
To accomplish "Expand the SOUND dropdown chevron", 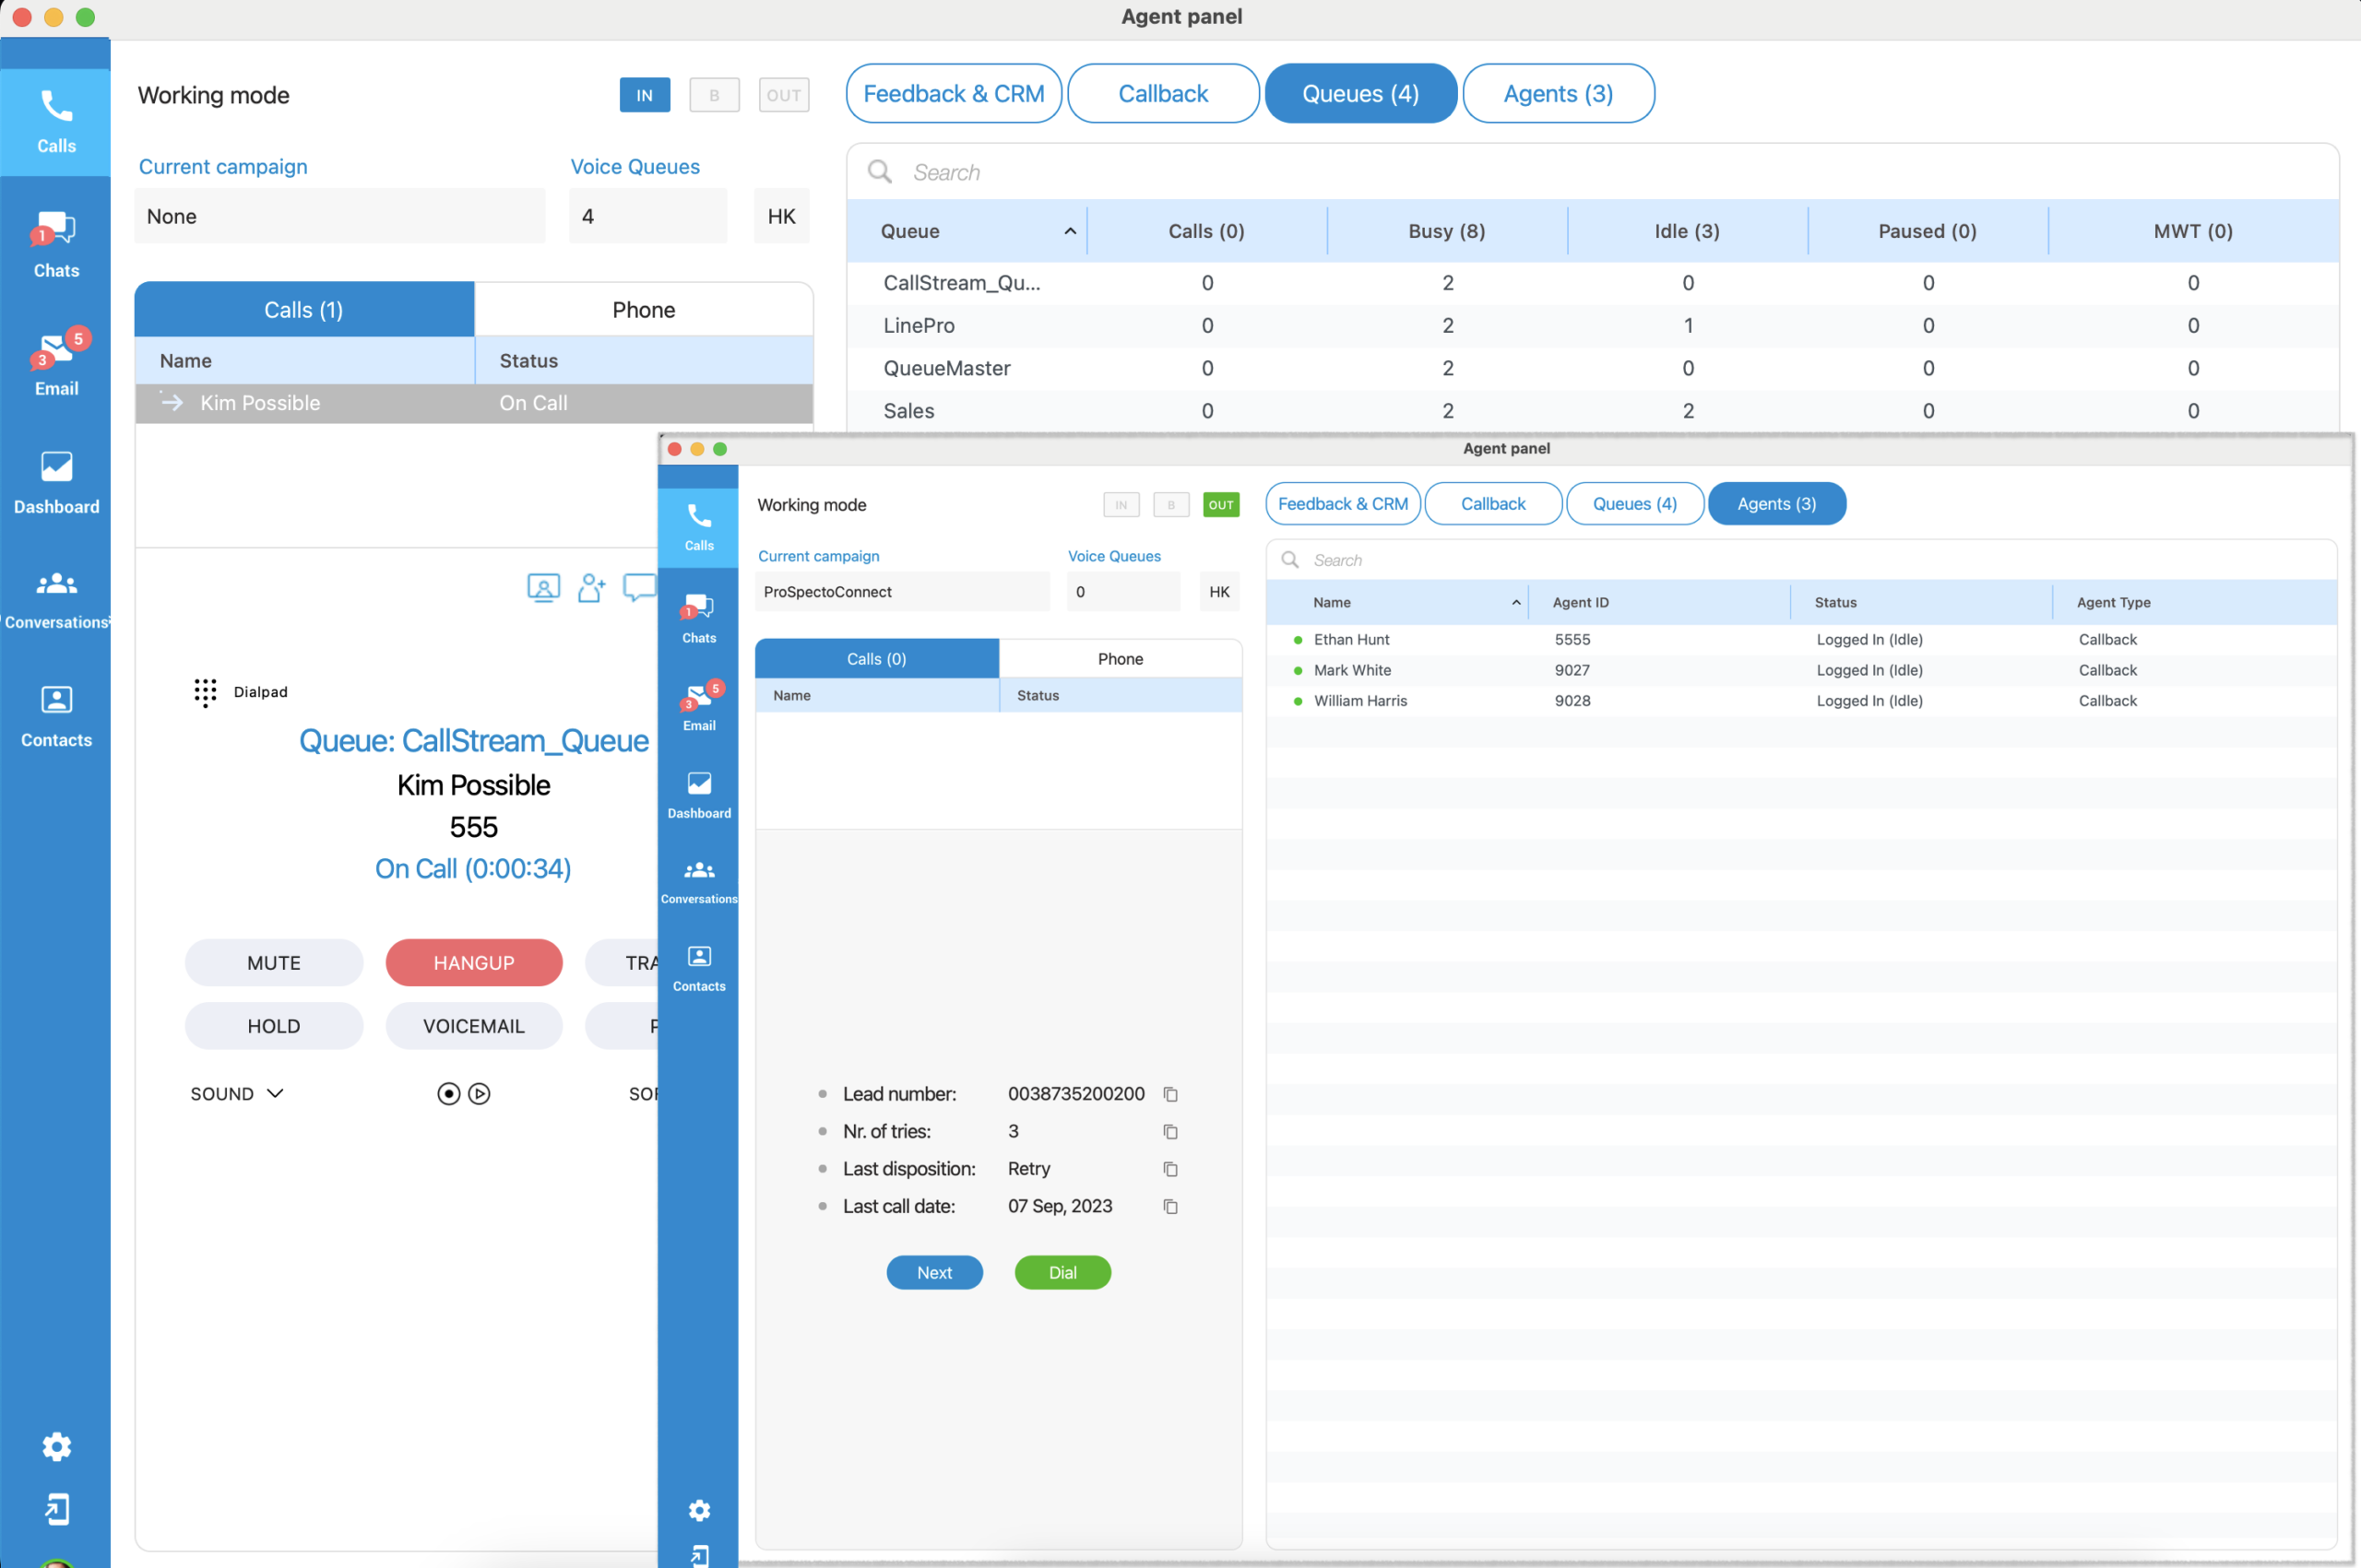I will tap(275, 1094).
